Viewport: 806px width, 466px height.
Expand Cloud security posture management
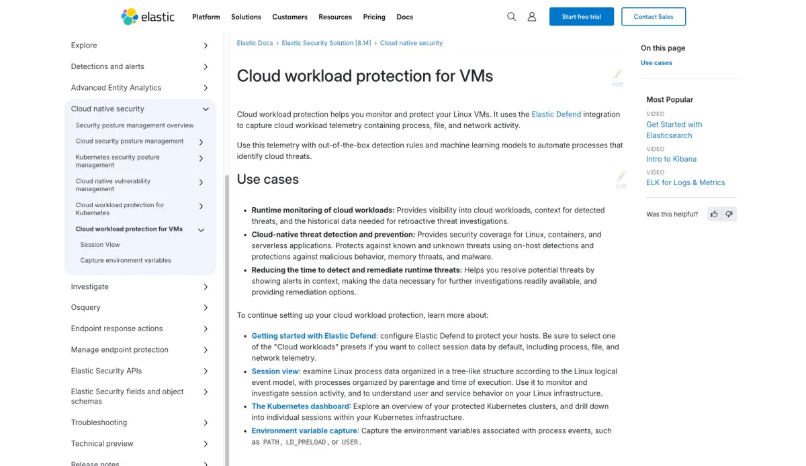point(201,142)
